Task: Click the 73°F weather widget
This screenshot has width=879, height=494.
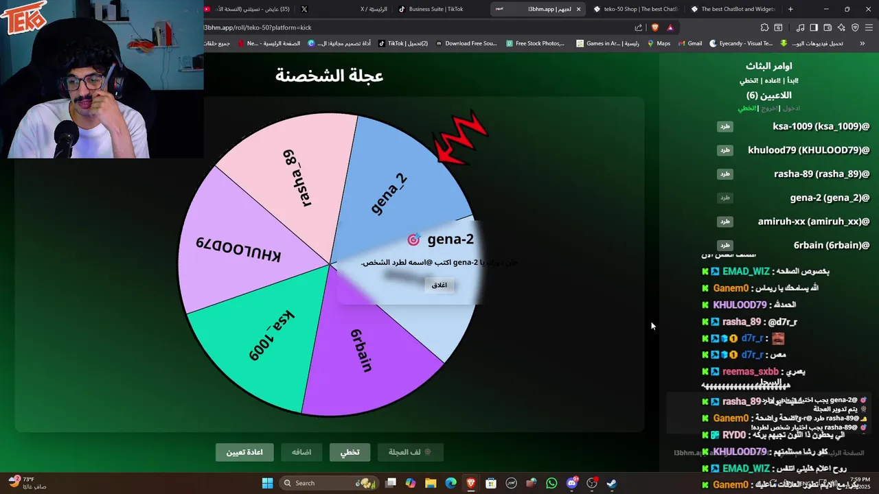Action: tap(27, 483)
